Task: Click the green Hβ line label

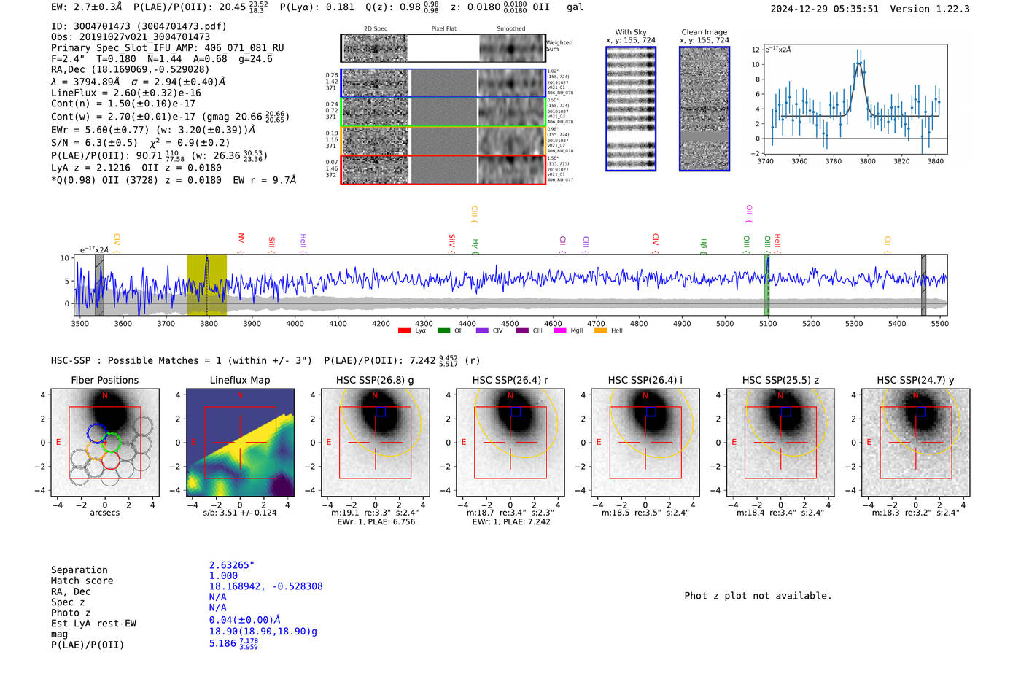Action: pyautogui.click(x=704, y=246)
